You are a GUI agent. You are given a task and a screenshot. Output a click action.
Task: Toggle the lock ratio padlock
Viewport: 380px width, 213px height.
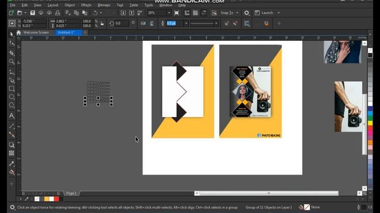tap(102, 24)
